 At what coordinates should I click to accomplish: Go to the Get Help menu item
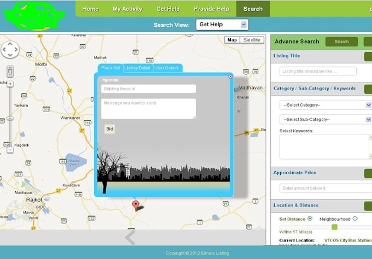[168, 9]
